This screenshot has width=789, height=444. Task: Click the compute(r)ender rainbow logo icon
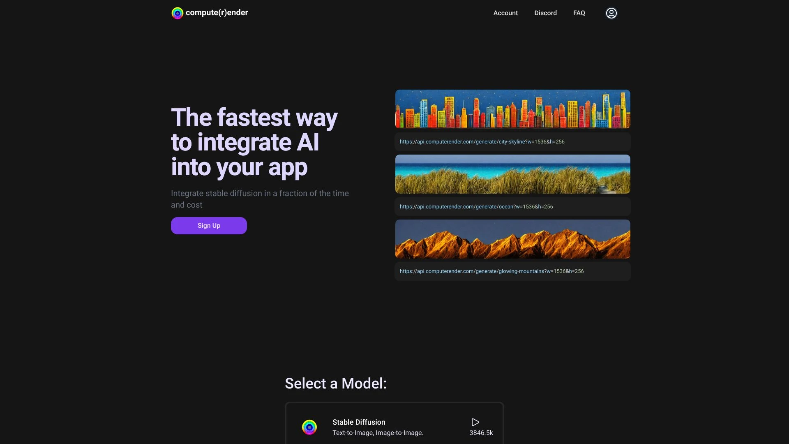tap(177, 13)
